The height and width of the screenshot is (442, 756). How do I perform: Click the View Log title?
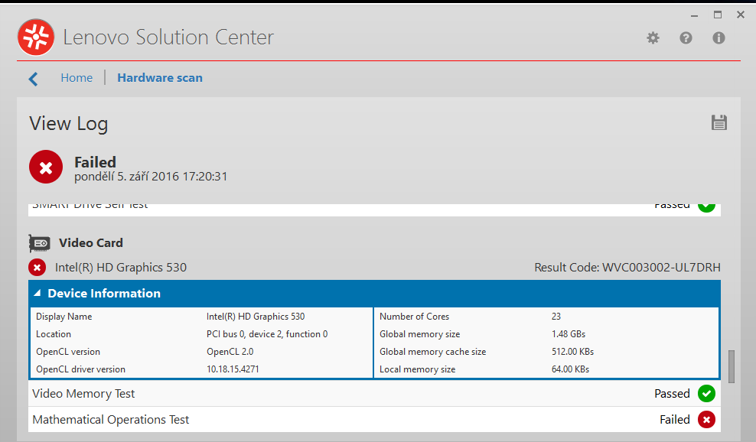[x=68, y=123]
